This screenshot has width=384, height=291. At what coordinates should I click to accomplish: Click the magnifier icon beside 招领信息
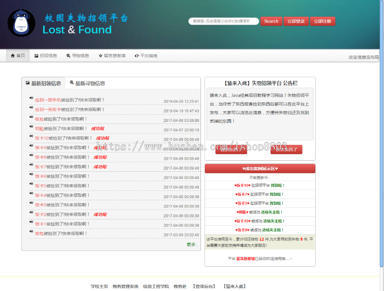click(x=36, y=55)
